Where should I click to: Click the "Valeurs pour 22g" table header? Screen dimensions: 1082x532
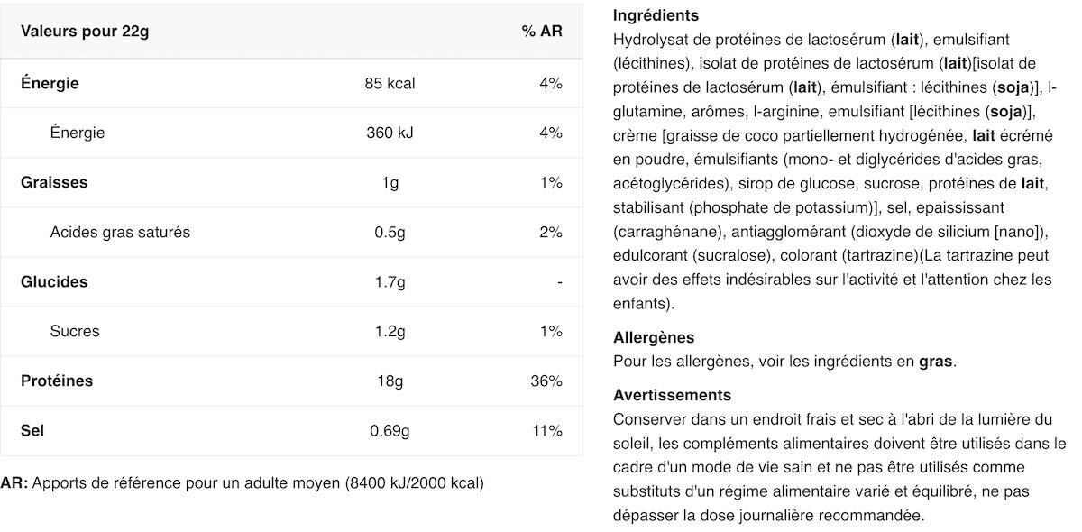[x=85, y=32]
